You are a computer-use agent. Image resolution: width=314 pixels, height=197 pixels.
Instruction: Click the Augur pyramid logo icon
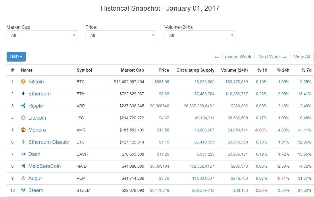point(23,178)
